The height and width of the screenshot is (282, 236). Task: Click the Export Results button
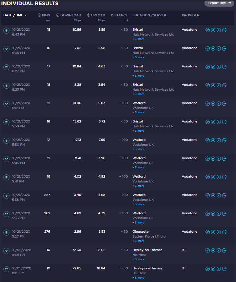tap(219, 3)
